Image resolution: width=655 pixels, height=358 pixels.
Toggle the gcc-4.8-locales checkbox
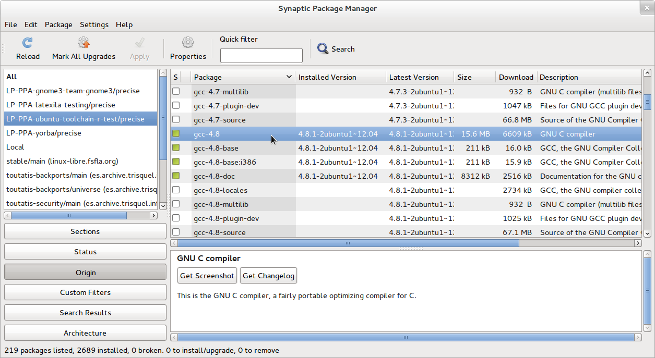coord(176,190)
